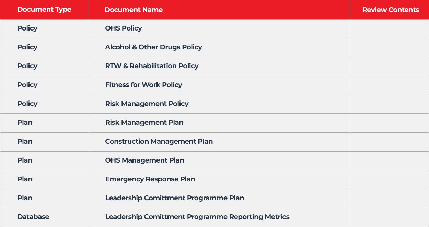Click the Review Contents cell for OHS Policy

point(390,28)
